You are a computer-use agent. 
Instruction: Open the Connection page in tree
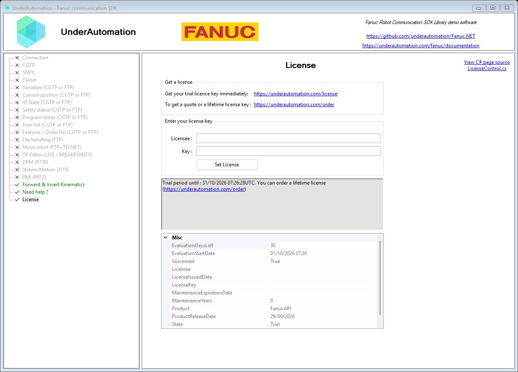coord(35,58)
